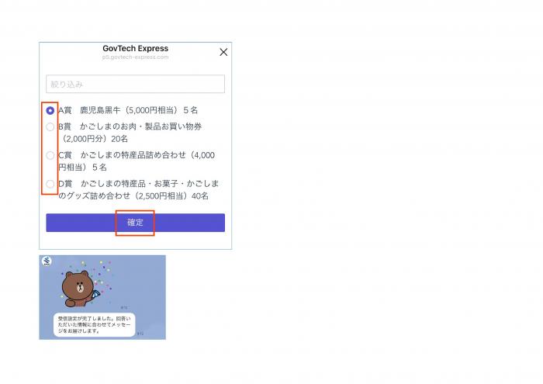Click the p5.govtech-express.com URL text

(x=136, y=57)
